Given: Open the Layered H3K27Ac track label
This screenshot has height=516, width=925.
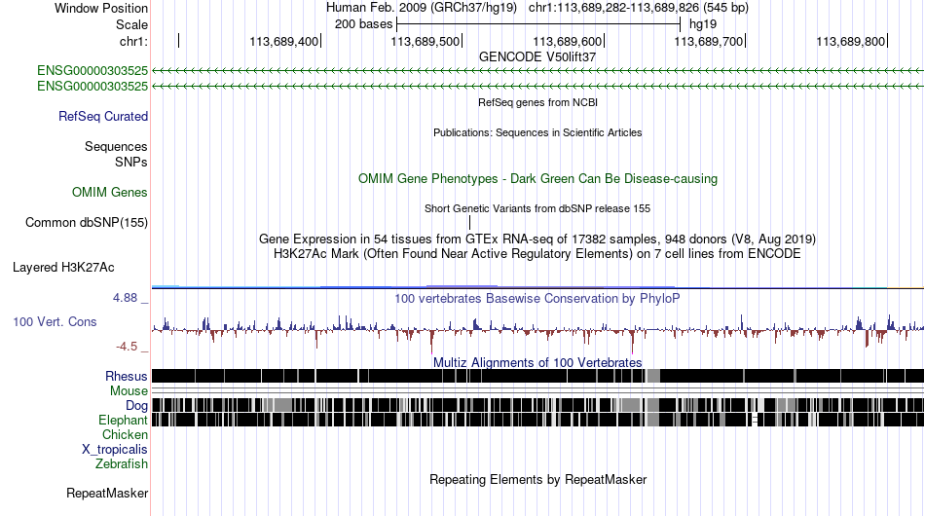Looking at the screenshot, I should 63,267.
